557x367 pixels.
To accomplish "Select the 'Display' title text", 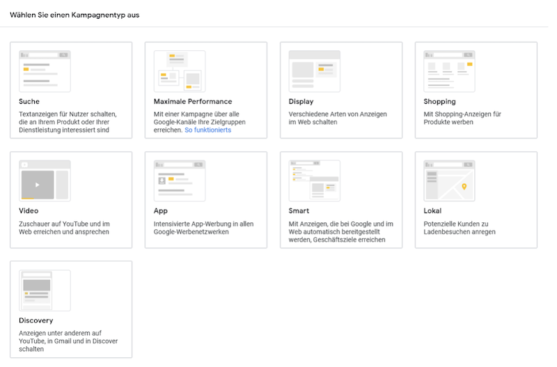I will (x=301, y=102).
